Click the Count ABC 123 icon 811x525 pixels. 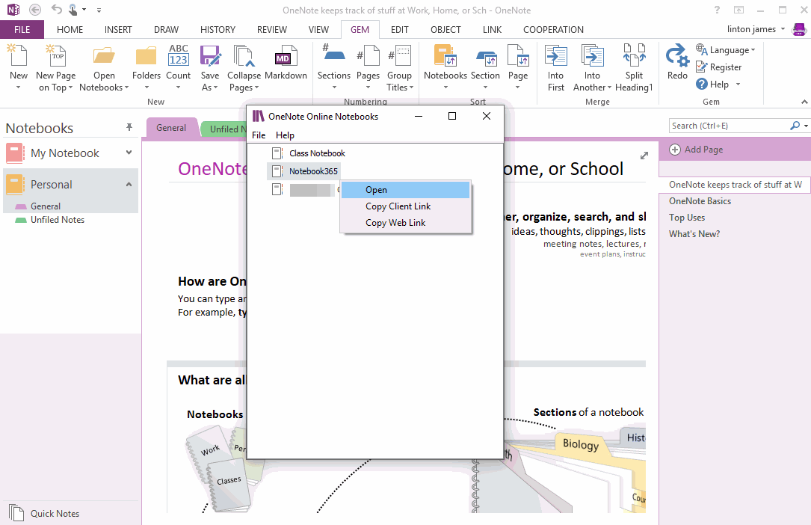(x=179, y=58)
